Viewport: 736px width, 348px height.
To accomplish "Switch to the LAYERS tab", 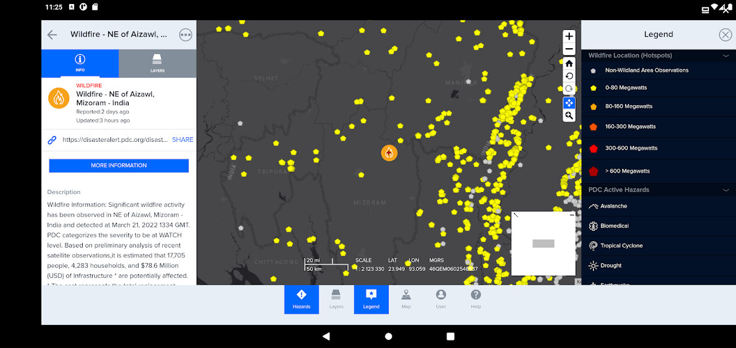I will (x=157, y=64).
